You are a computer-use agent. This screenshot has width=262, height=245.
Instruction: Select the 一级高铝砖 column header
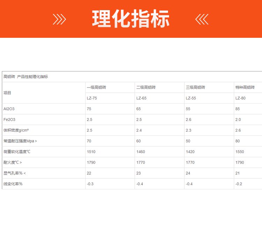point(96,87)
